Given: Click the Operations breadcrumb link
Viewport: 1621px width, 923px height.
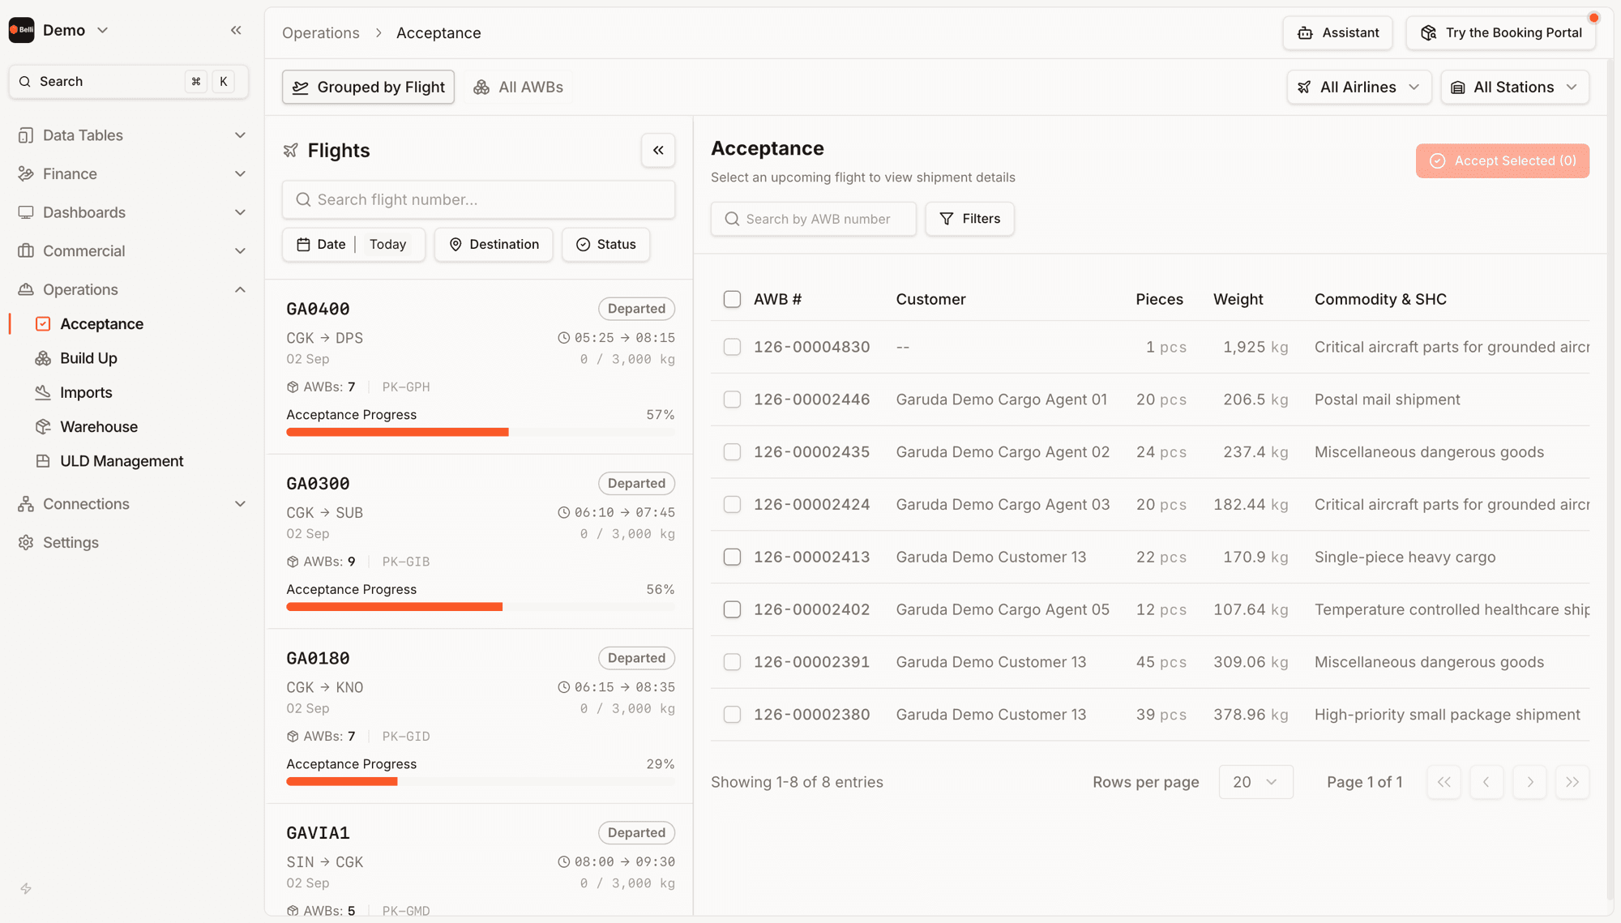Looking at the screenshot, I should (x=321, y=33).
